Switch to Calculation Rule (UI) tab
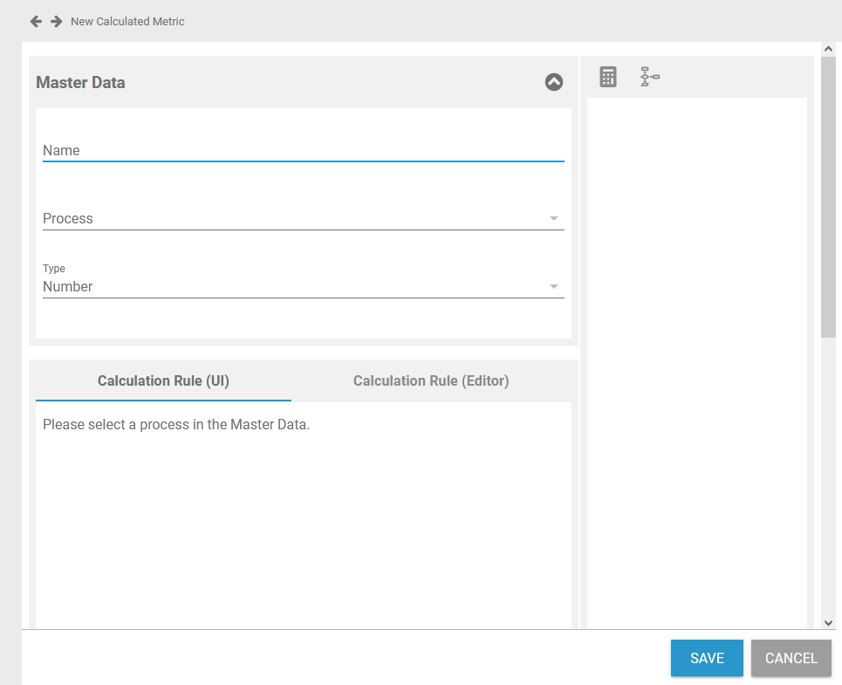 pos(163,380)
